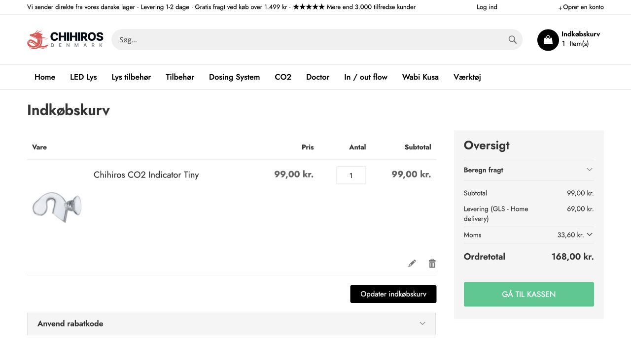631x354 pixels.
Task: Click the Opret en konto link
Action: click(x=583, y=7)
